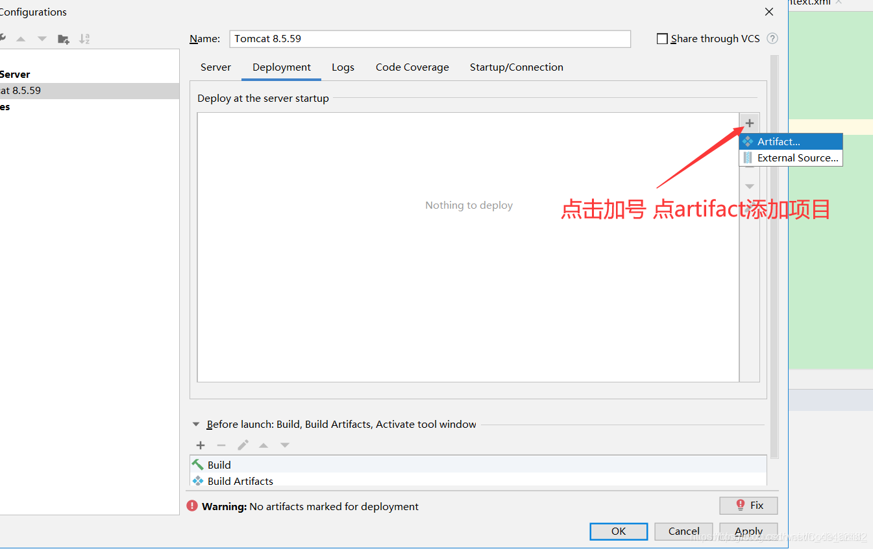Select the Deployment tab
This screenshot has width=873, height=549.
pos(282,67)
